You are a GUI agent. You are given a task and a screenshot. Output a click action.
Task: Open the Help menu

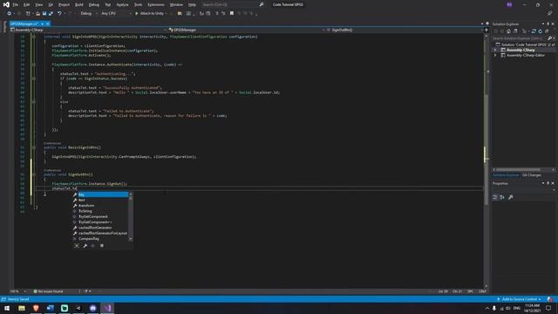(192, 4)
